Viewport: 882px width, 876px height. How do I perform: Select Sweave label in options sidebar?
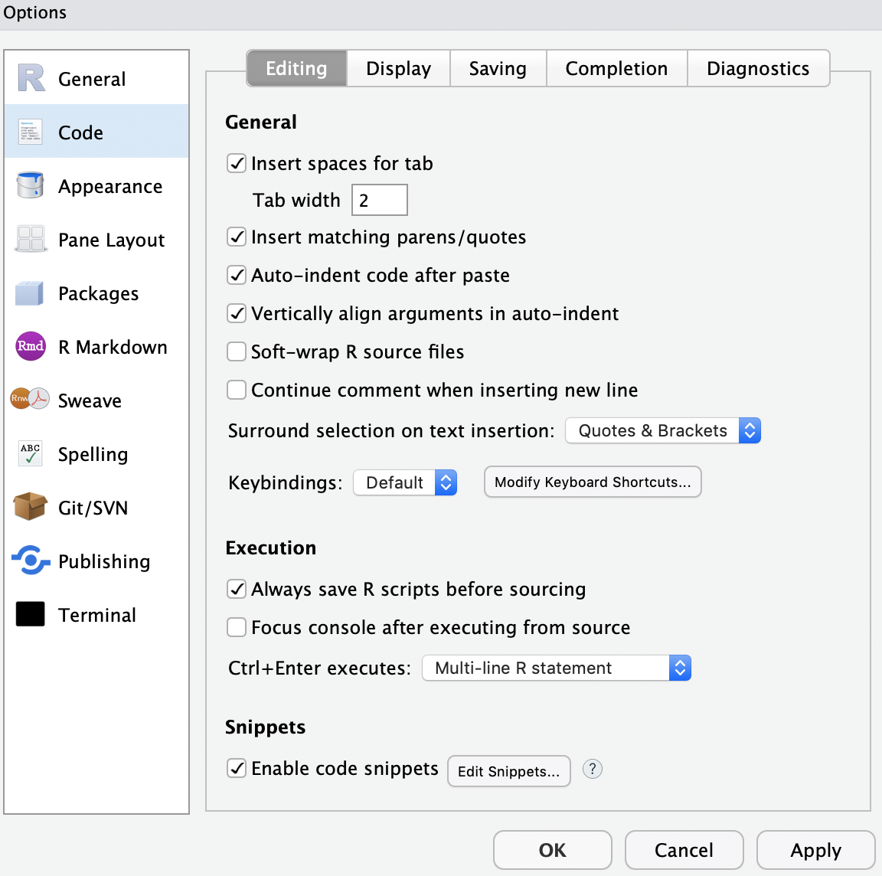point(90,400)
